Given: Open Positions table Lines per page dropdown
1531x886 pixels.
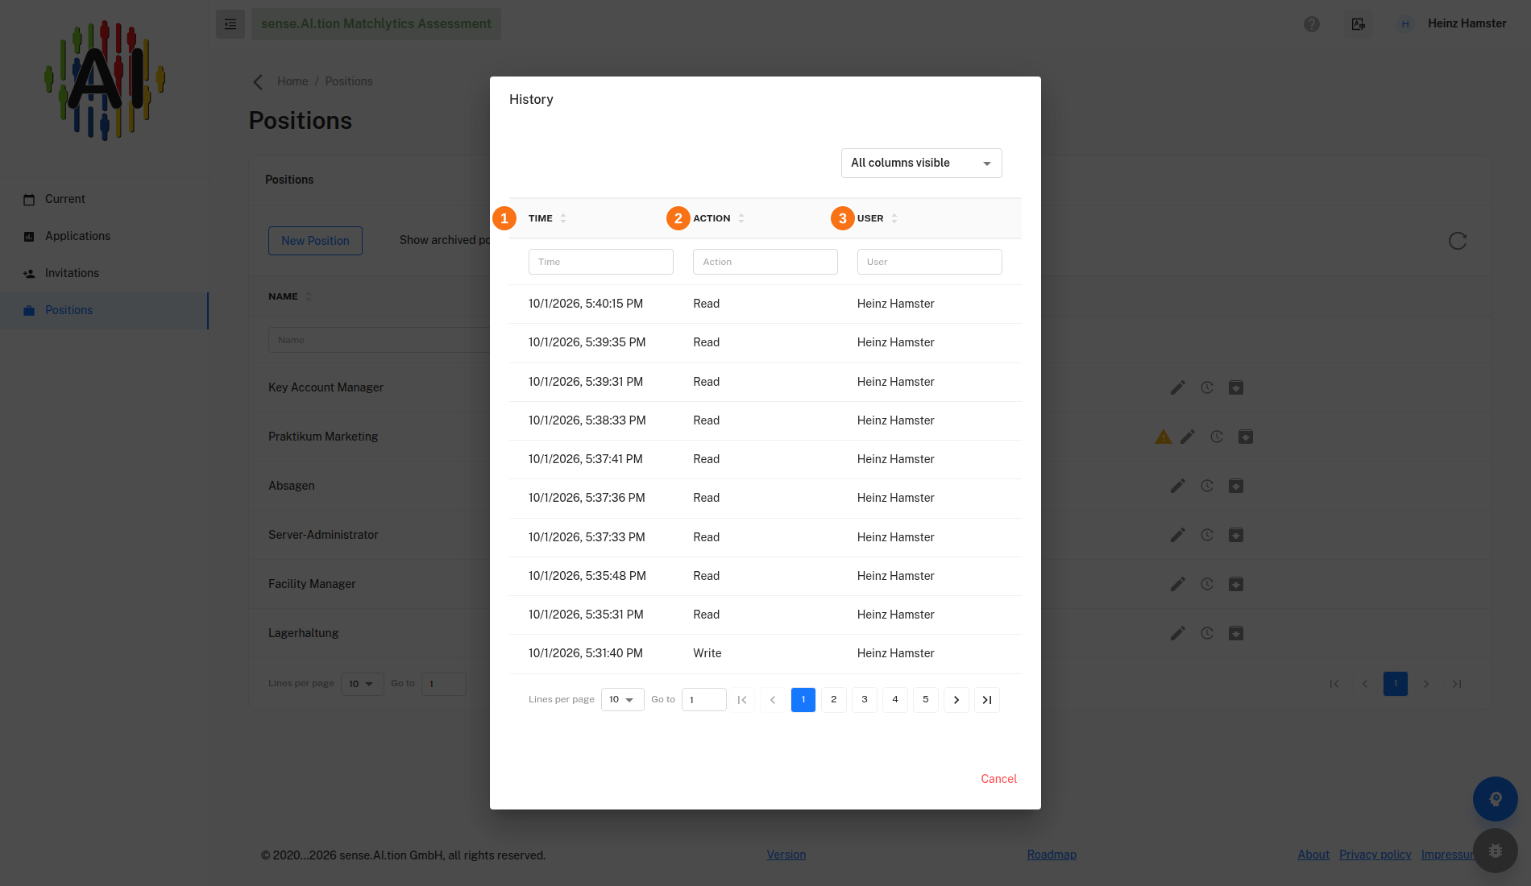Looking at the screenshot, I should [362, 684].
